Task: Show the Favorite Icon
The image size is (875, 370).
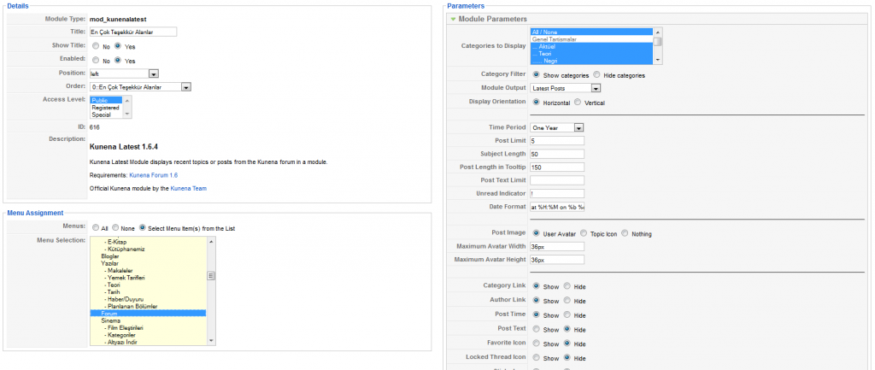Action: click(537, 344)
